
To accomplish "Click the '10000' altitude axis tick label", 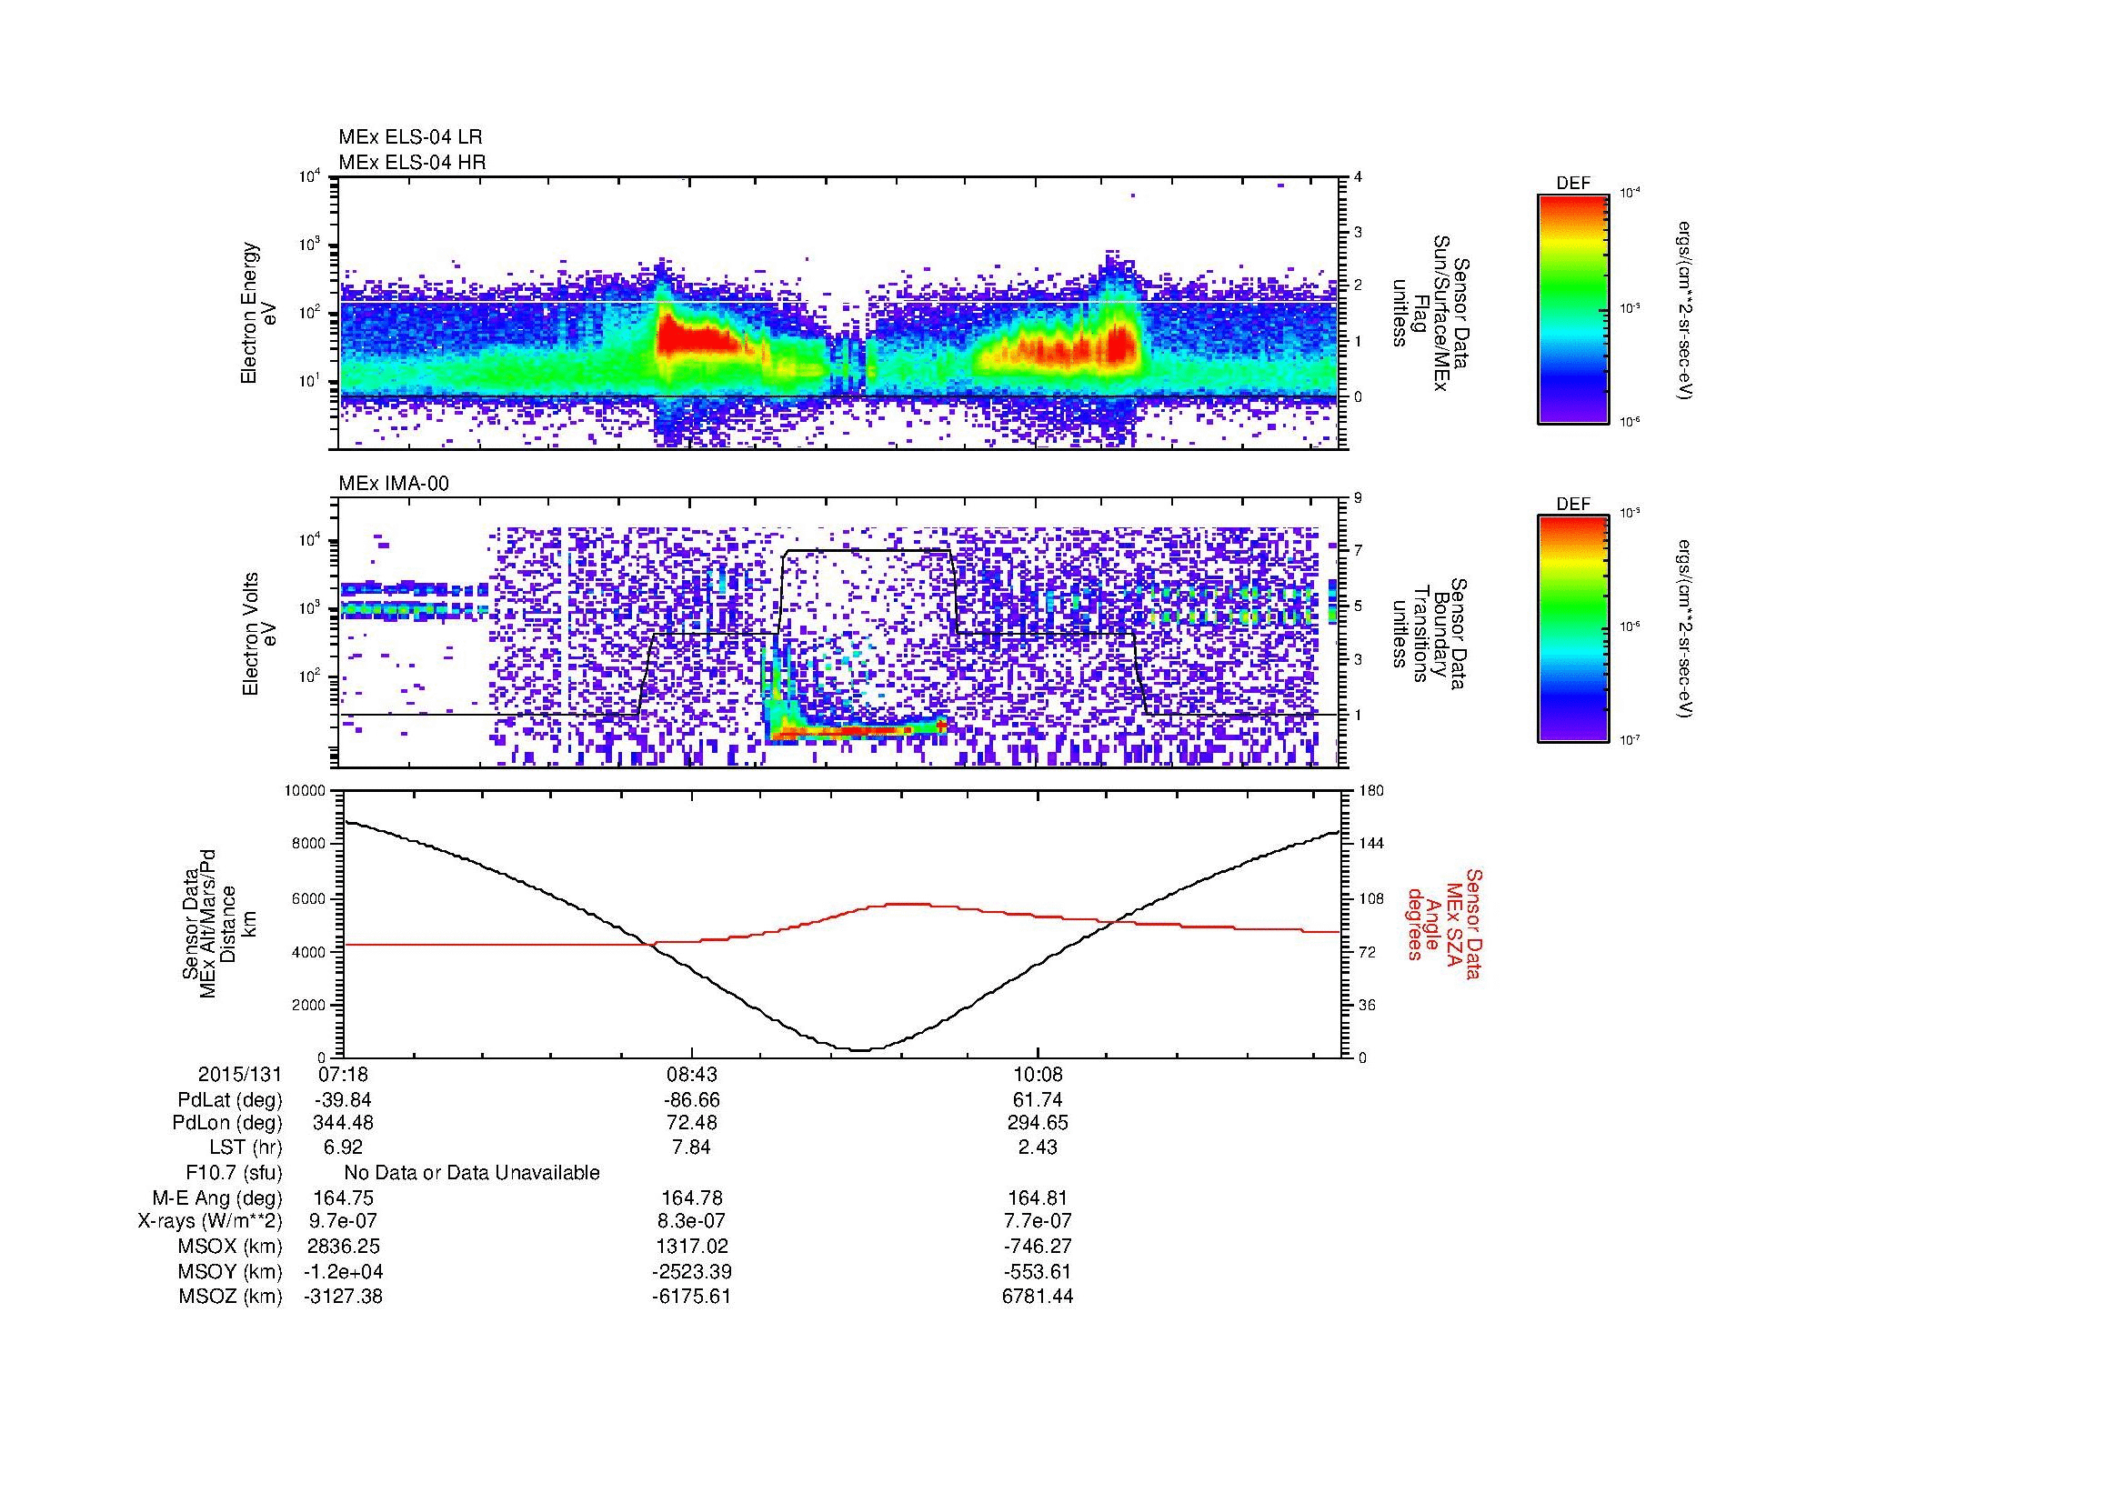I will point(306,791).
